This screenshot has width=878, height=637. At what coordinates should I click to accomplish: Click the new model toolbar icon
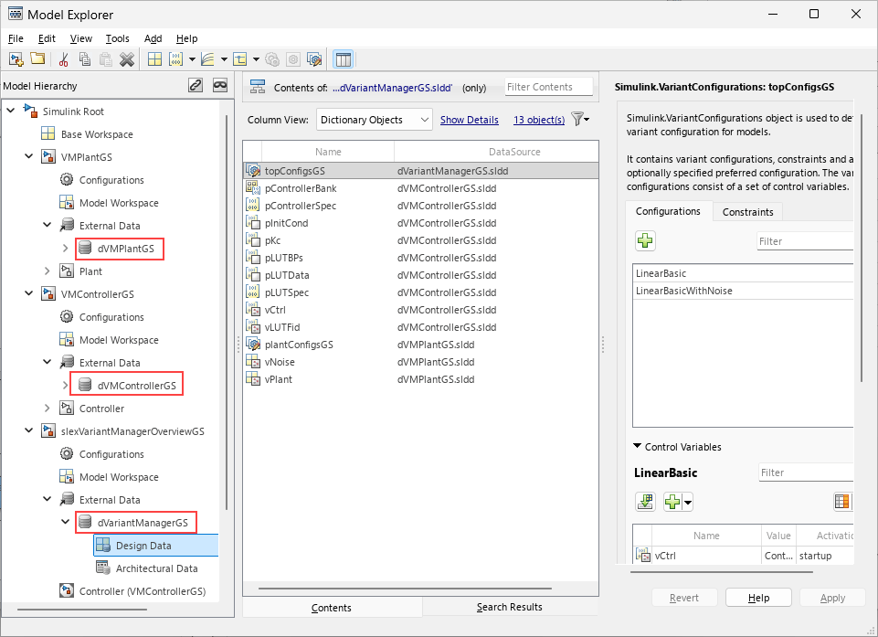pyautogui.click(x=16, y=59)
